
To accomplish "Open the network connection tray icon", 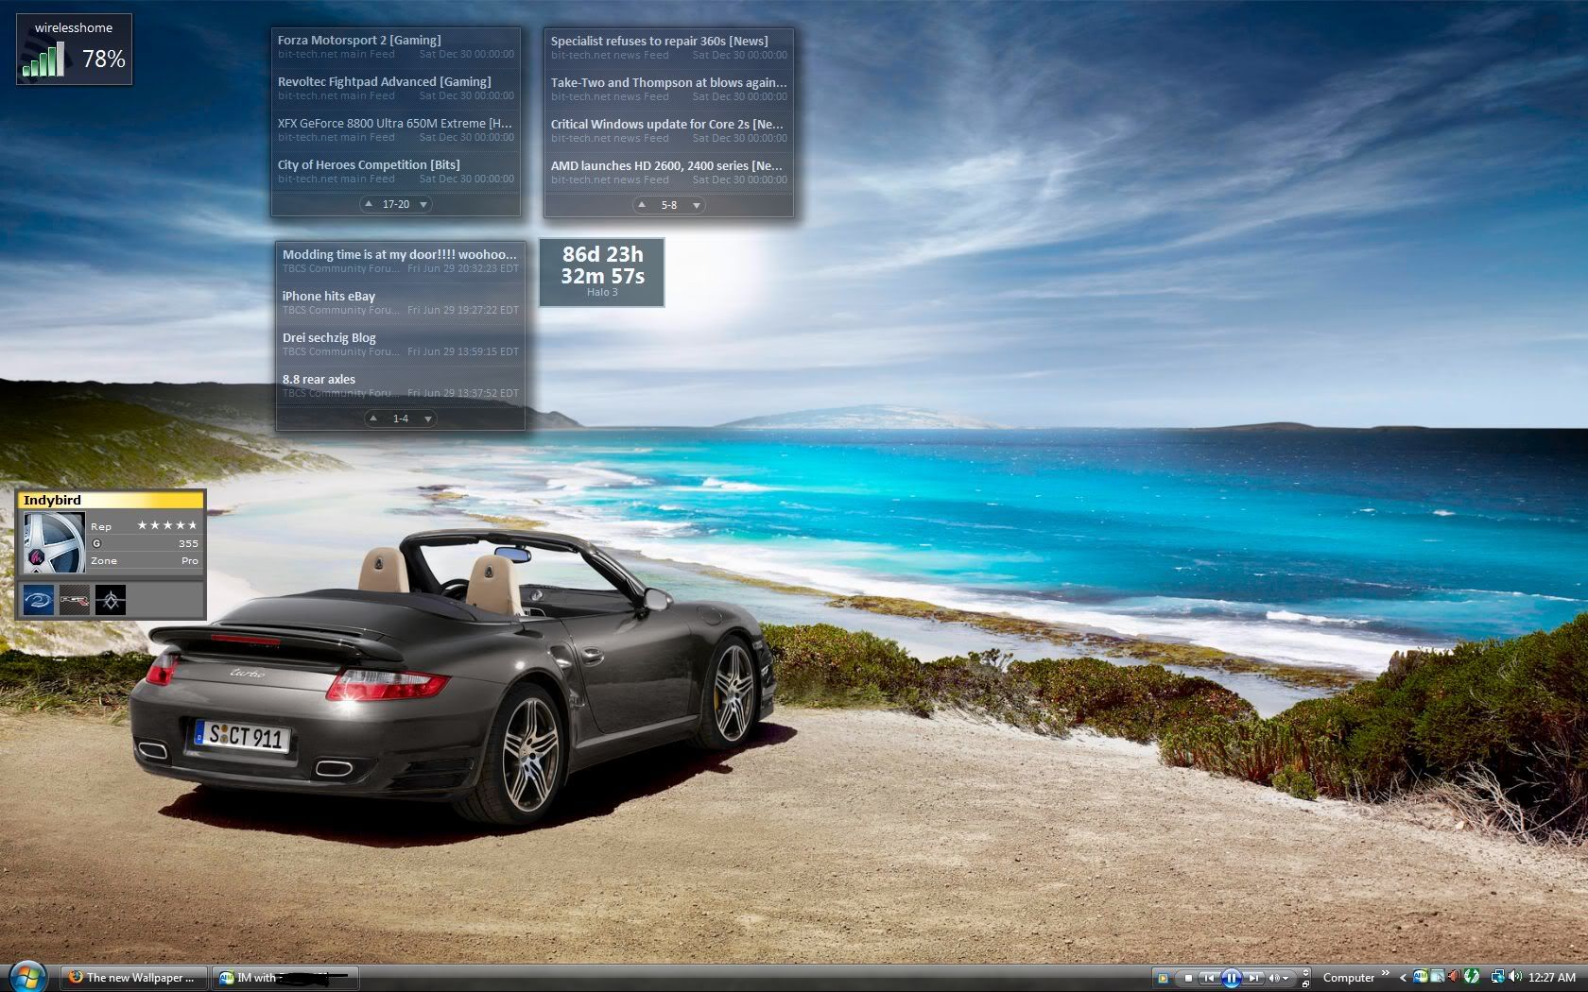I will (x=1498, y=977).
